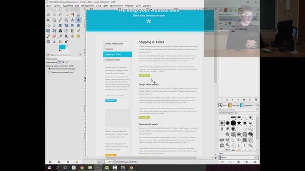Viewport: 305px width, 171px height.
Task: Open the Выделение menu
Action: tap(68, 6)
